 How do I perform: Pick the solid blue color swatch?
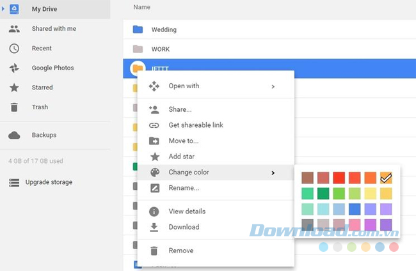coord(355,209)
